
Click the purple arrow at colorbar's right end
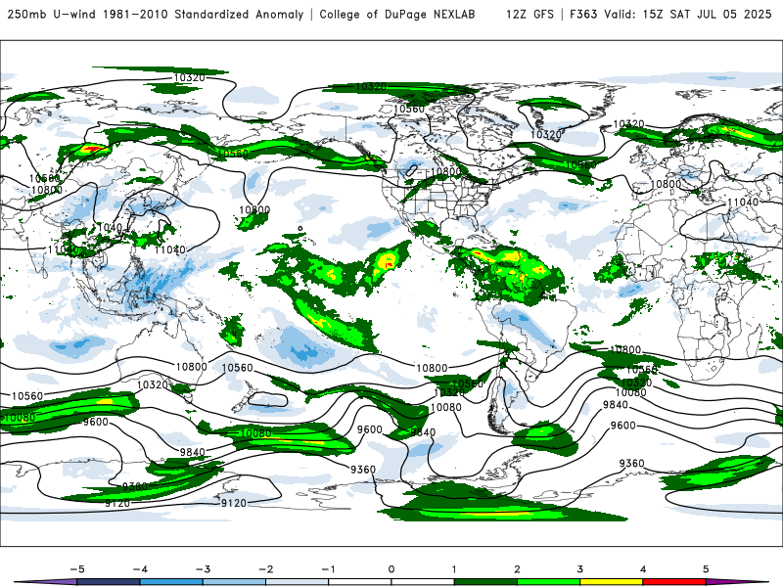[x=737, y=582]
